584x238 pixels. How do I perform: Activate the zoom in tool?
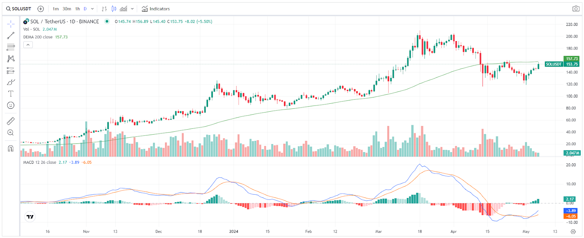coord(11,133)
